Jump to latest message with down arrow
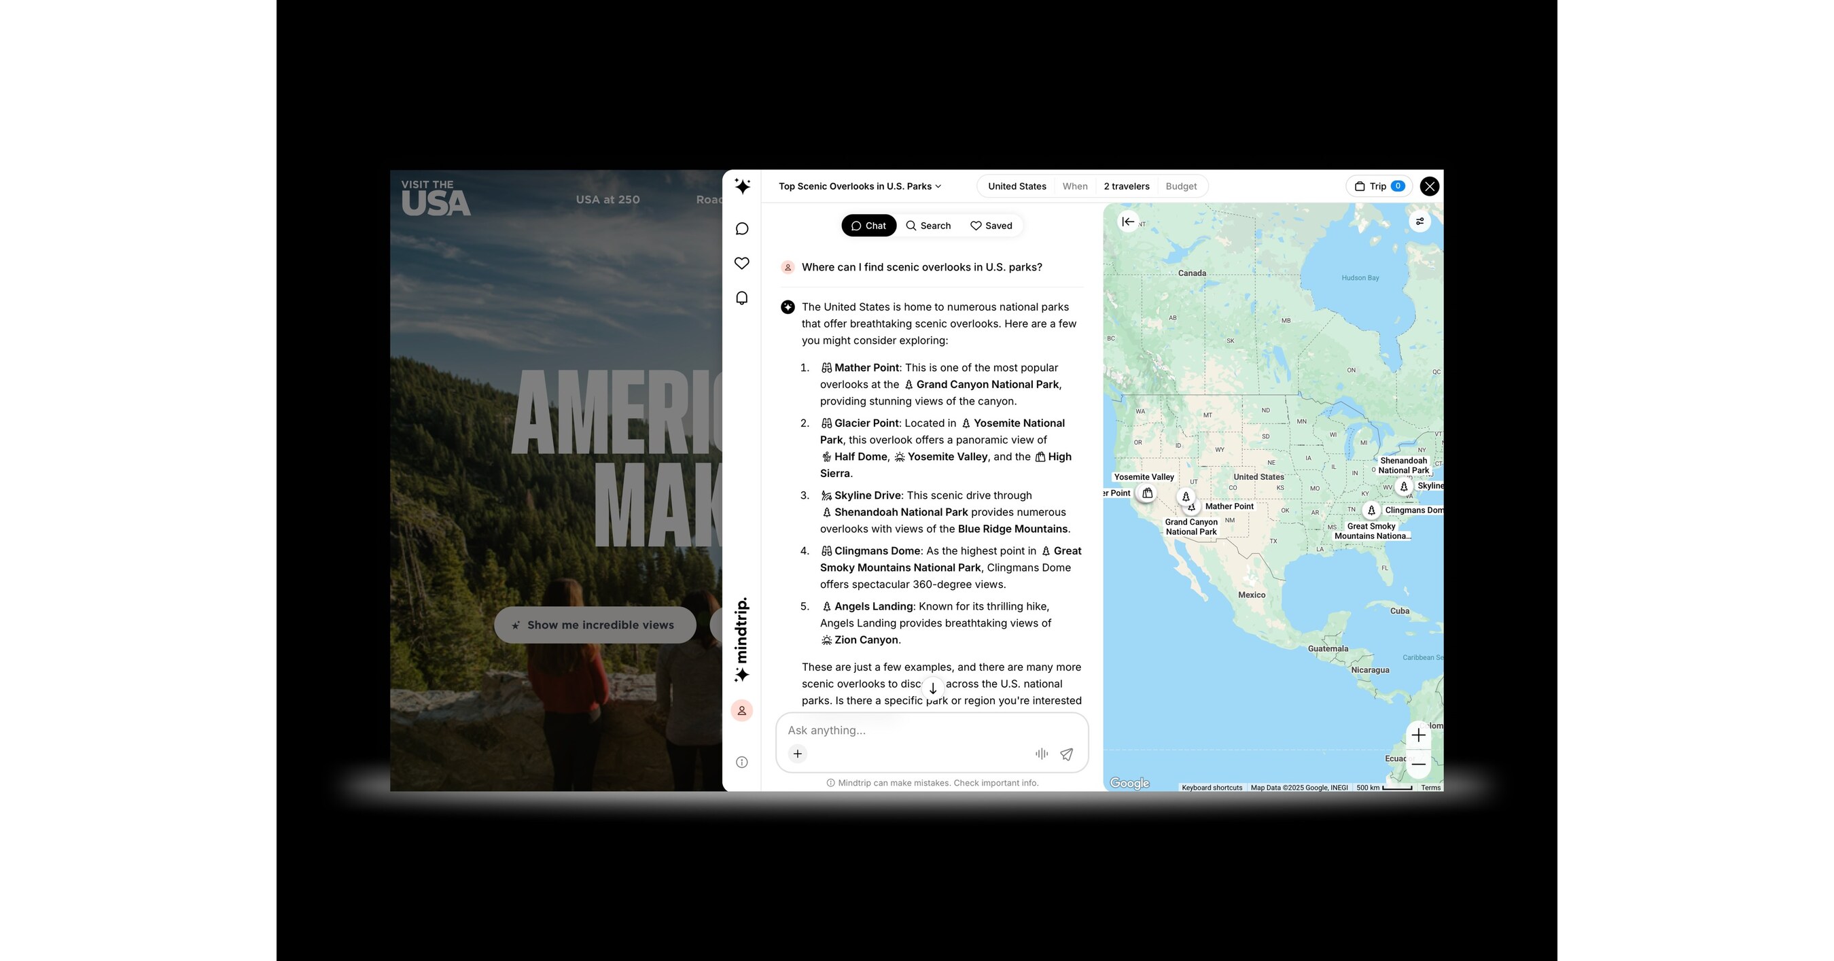 click(x=933, y=688)
